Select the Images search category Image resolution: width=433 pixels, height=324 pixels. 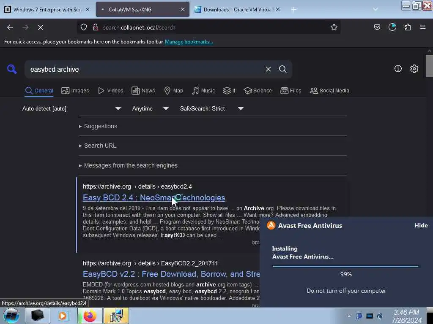point(75,91)
